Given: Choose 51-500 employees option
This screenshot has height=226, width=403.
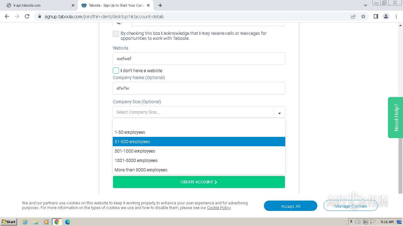Looking at the screenshot, I should [x=199, y=142].
